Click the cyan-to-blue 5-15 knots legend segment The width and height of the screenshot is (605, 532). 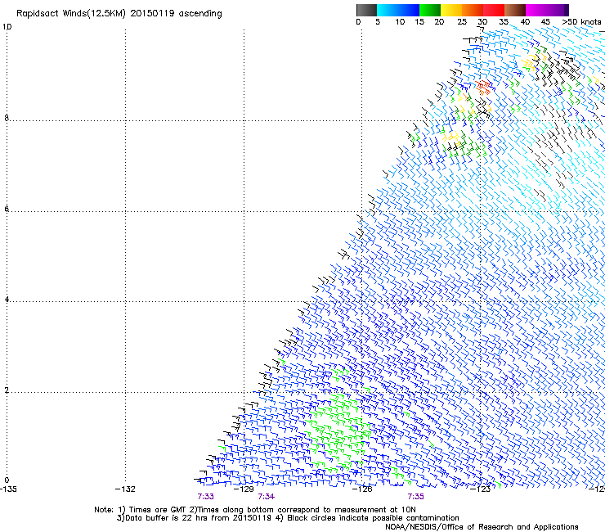click(x=398, y=10)
